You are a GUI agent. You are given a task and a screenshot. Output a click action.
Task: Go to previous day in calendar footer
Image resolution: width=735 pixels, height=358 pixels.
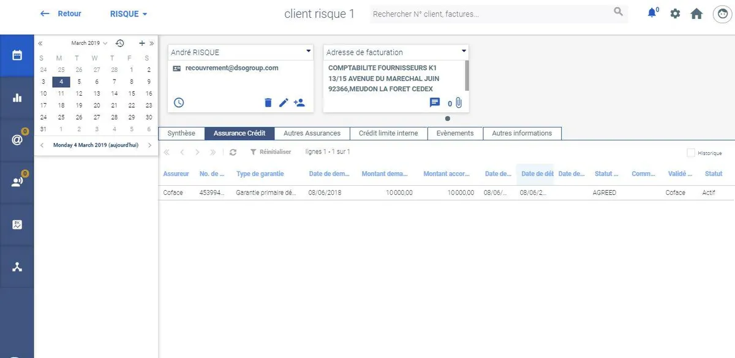[x=42, y=145]
